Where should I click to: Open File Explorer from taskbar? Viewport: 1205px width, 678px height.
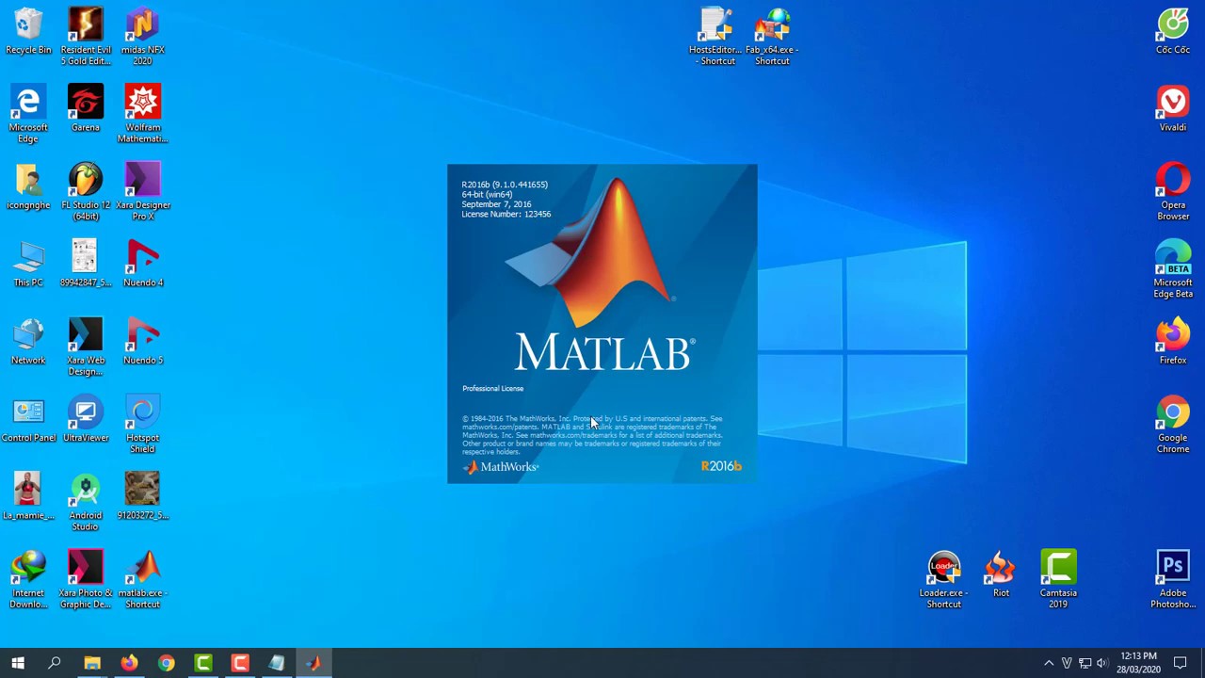click(92, 663)
